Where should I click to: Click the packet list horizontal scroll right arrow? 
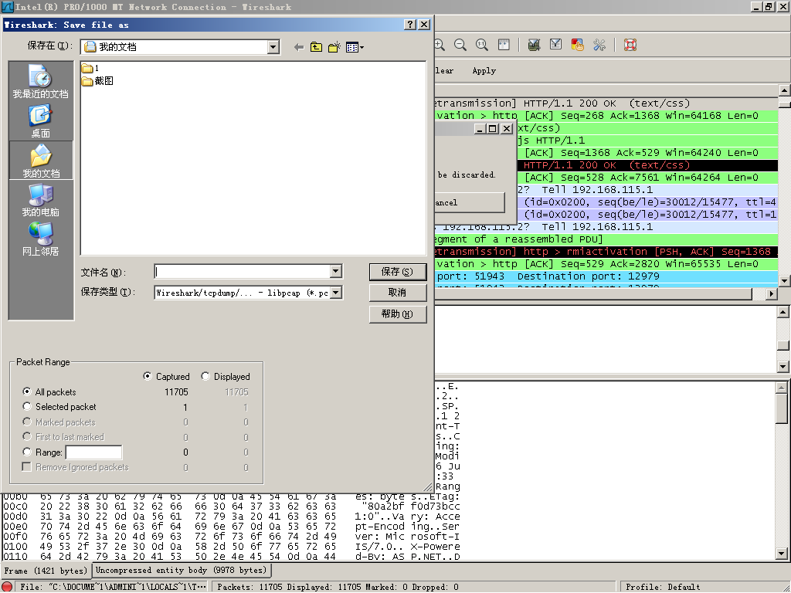(x=772, y=293)
